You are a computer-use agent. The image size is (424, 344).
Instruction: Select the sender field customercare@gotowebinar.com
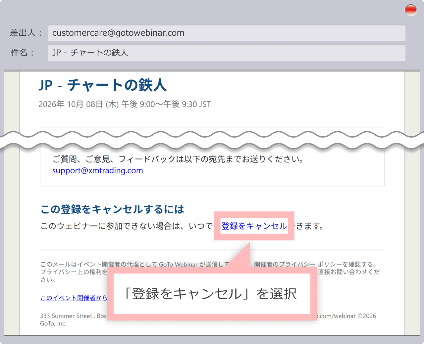[x=227, y=33]
